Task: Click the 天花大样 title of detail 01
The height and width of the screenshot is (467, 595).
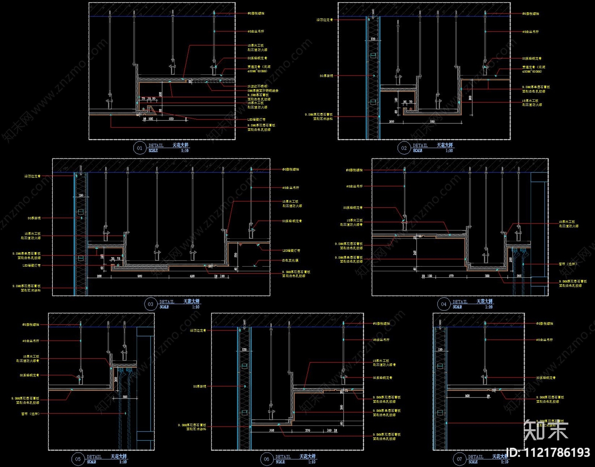Action: (x=180, y=145)
